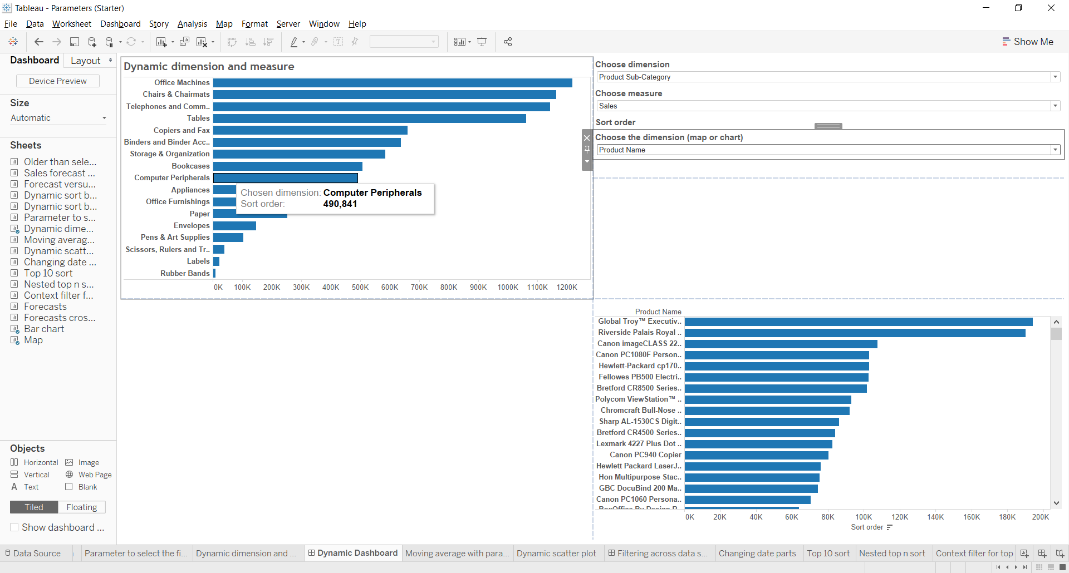
Task: Click the New Data Source icon
Action: click(x=92, y=42)
